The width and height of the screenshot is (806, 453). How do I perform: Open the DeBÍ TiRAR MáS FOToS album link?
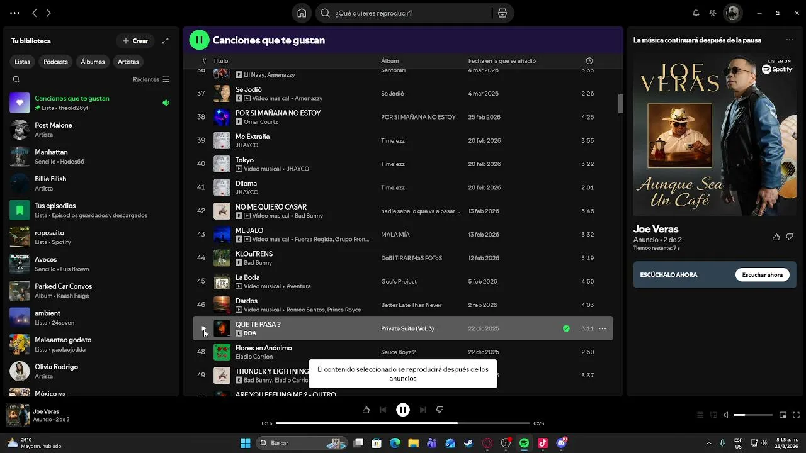[x=411, y=258]
